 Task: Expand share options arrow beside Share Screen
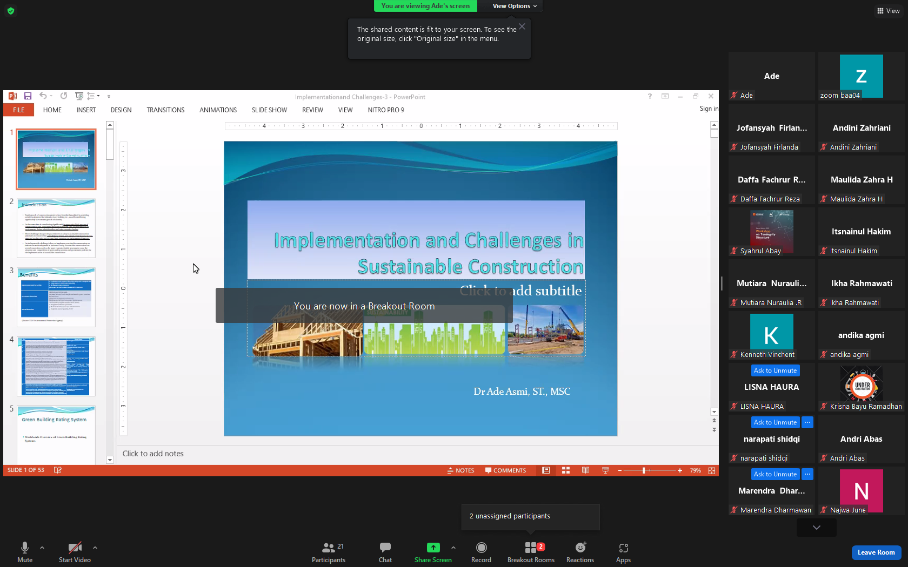click(453, 548)
